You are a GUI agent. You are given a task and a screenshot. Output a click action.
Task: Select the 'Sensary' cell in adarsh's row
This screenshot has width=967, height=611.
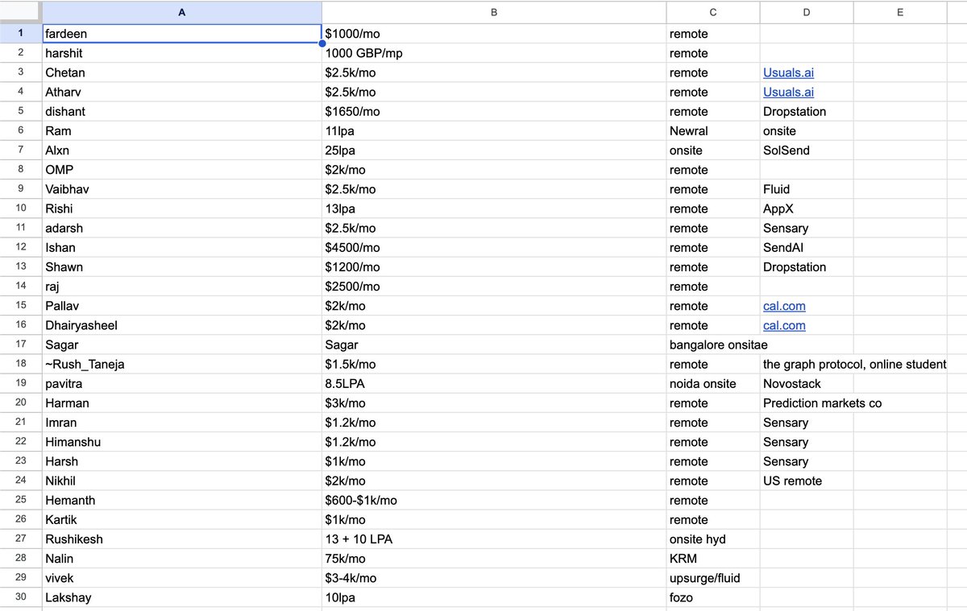[x=807, y=228]
